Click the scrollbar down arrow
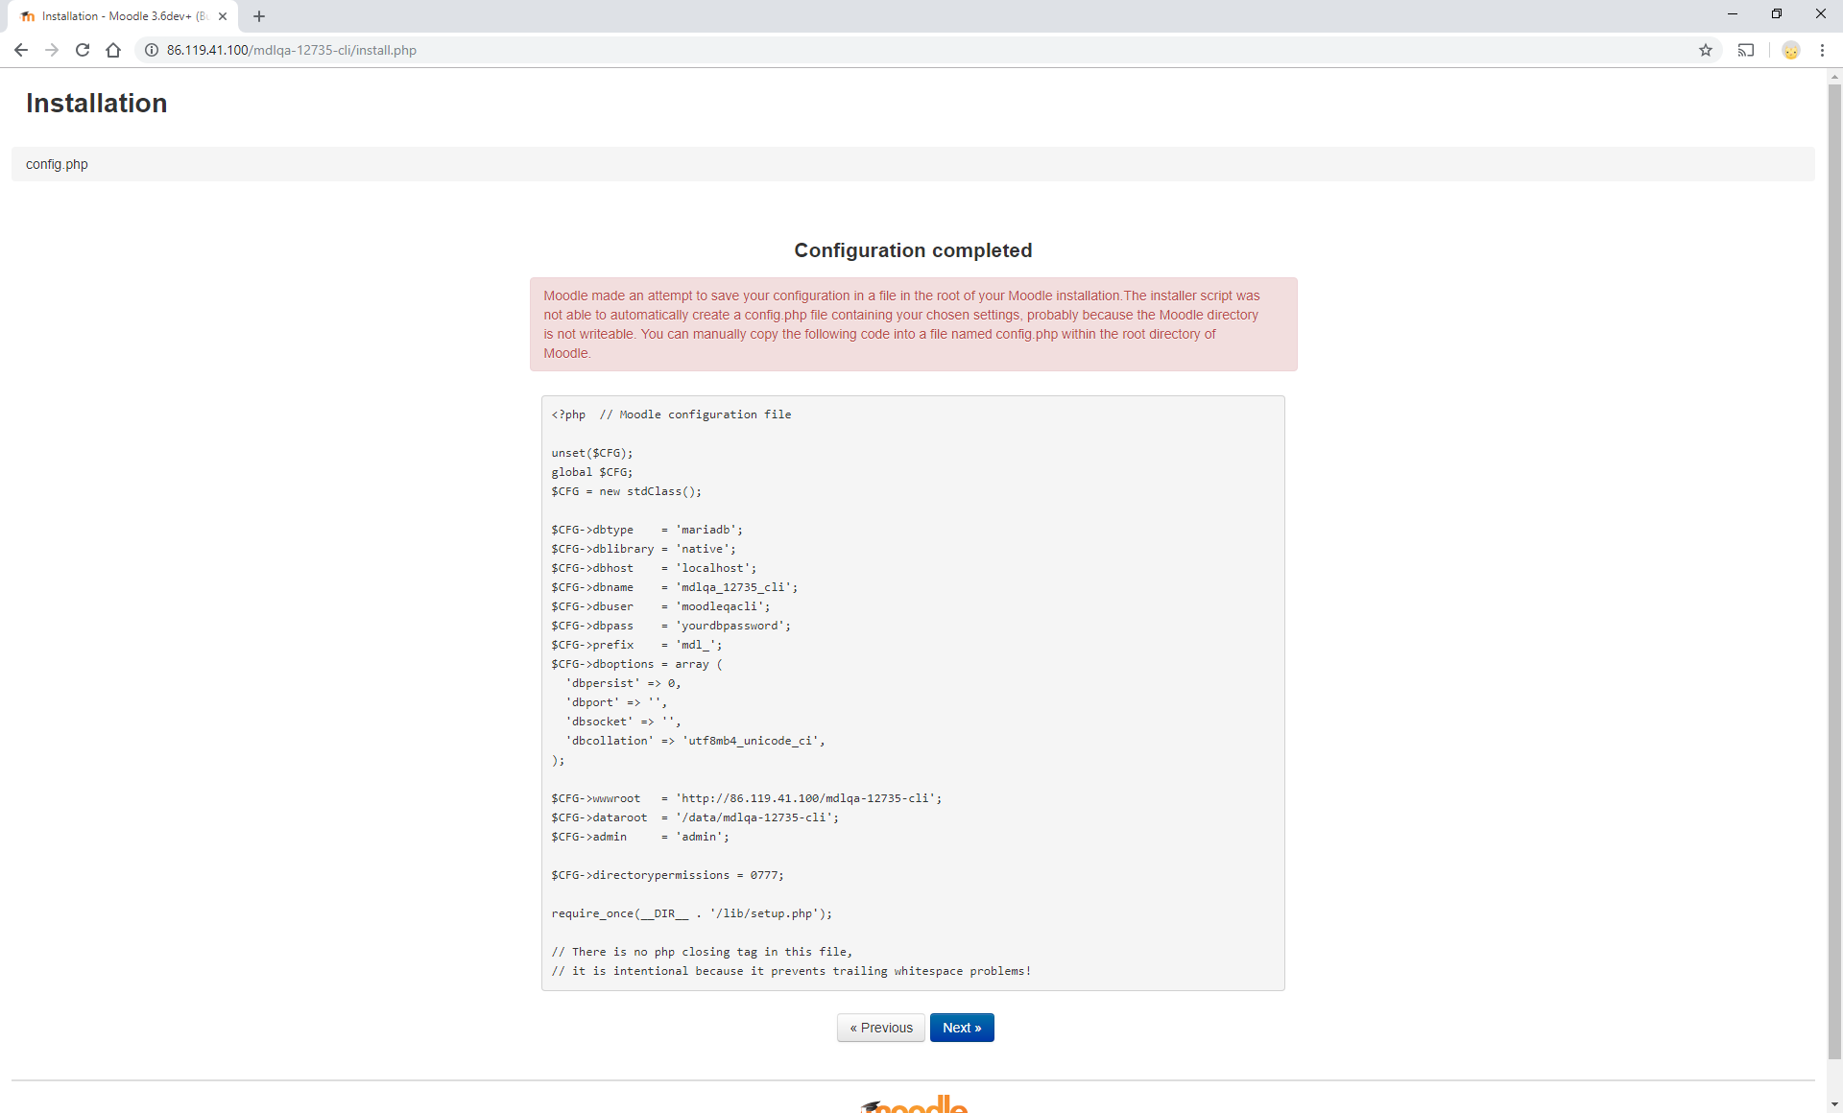1843x1113 pixels. pyautogui.click(x=1834, y=1104)
